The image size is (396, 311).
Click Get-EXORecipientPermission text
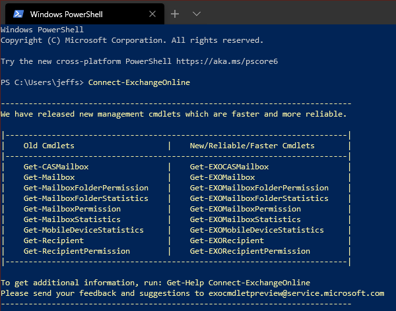coord(249,251)
